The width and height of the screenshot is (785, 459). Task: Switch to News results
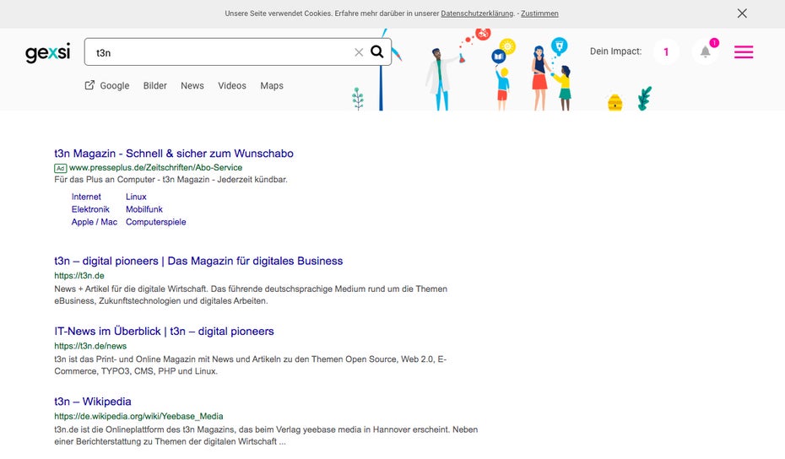tap(192, 85)
